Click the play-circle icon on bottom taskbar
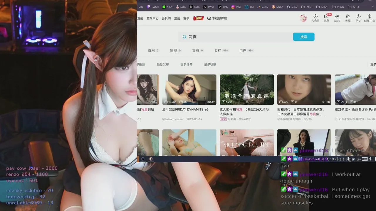Screen dimensions: 376x211 (x=151, y=159)
